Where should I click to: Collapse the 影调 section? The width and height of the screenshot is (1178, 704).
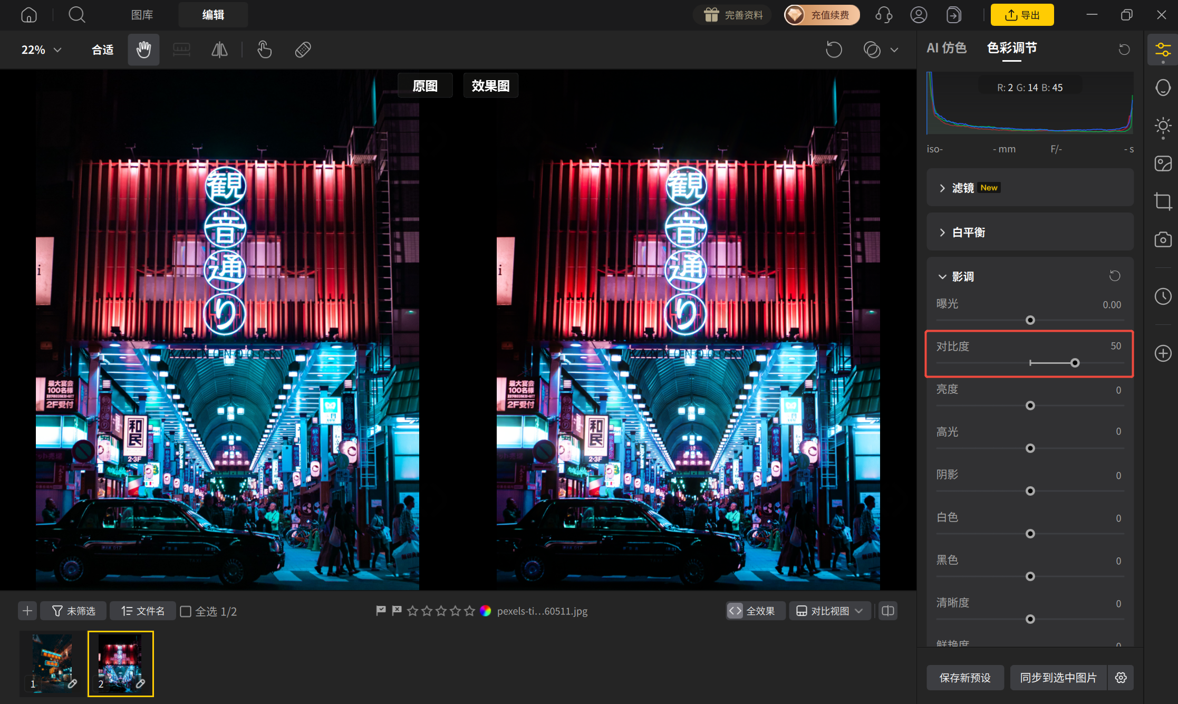tap(942, 276)
